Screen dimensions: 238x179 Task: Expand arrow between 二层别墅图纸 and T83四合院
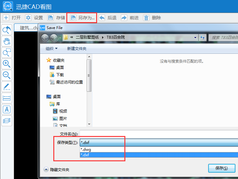(103, 37)
